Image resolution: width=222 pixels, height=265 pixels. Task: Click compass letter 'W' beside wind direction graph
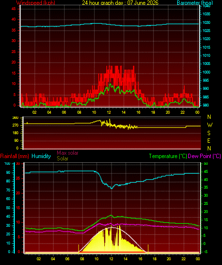click(210, 125)
